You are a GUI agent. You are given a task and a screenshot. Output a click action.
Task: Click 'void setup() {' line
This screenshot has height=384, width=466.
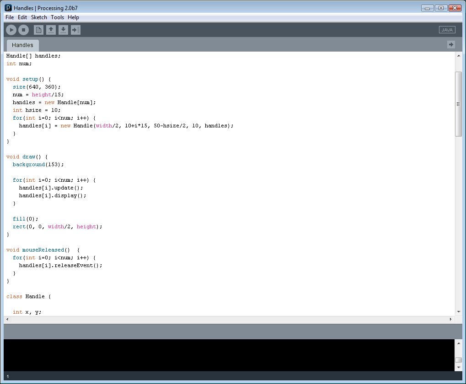point(28,79)
